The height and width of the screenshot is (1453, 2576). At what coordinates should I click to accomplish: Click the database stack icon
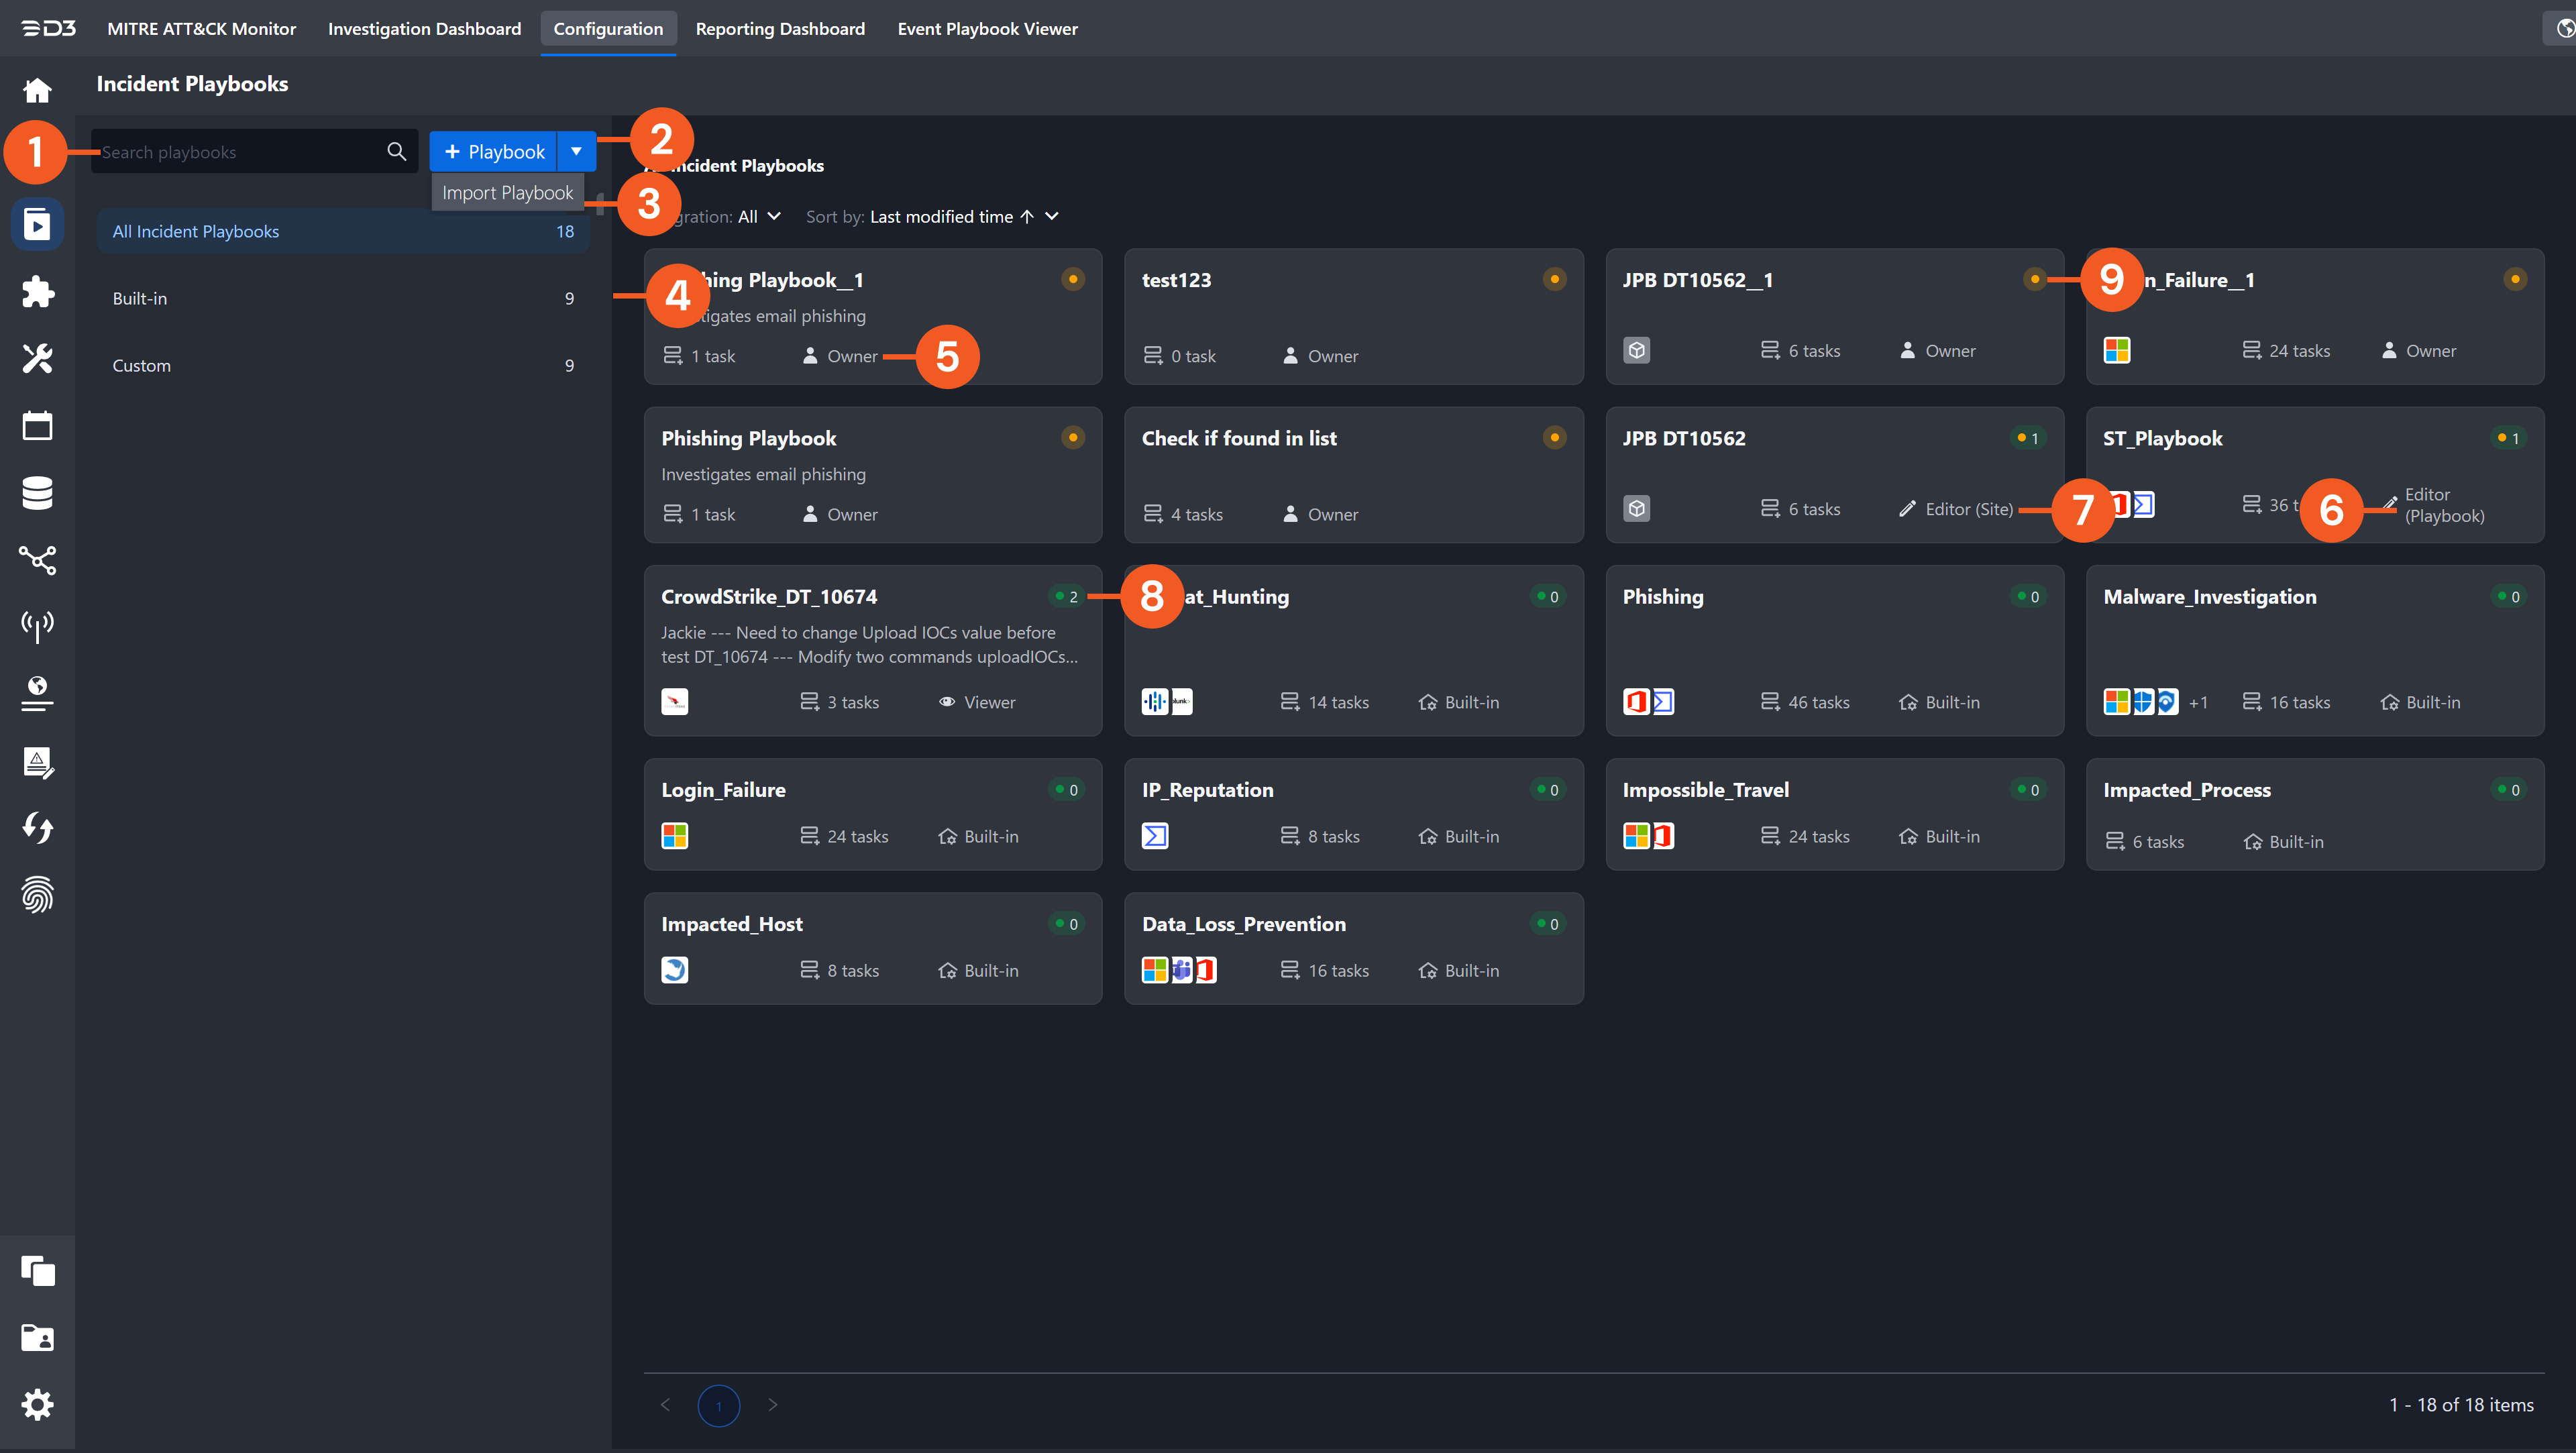37,492
